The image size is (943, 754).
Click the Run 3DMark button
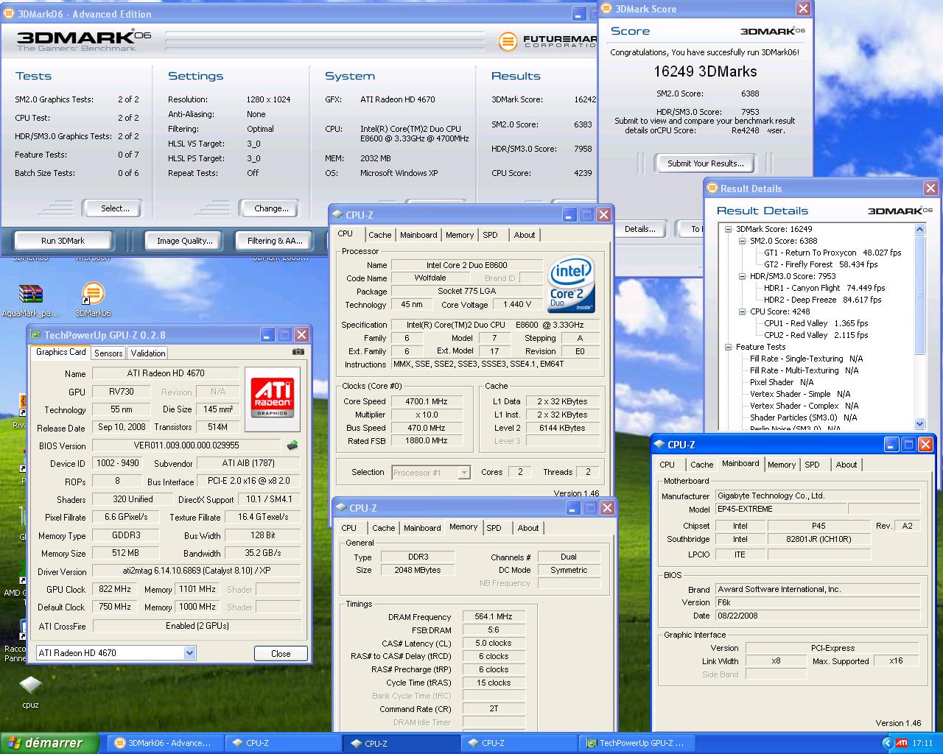[63, 241]
